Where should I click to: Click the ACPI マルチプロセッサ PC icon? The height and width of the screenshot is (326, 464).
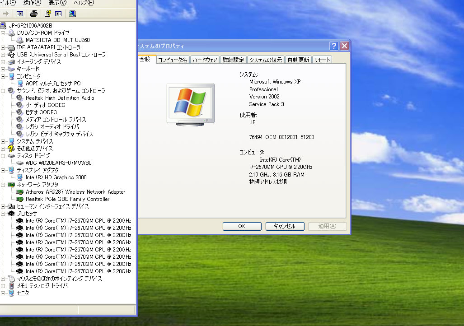20,84
